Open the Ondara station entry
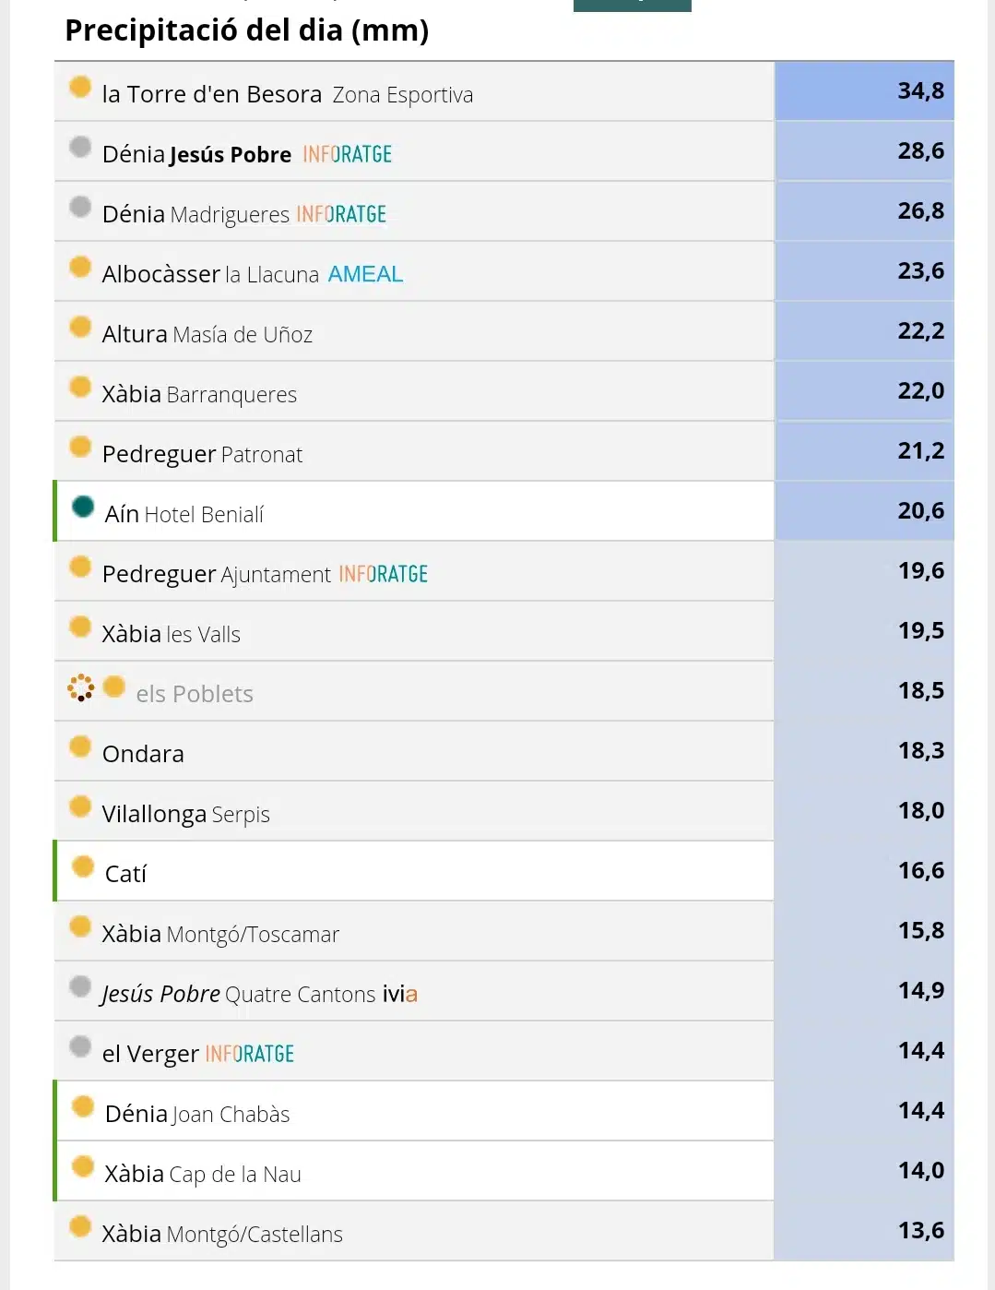 click(x=143, y=754)
